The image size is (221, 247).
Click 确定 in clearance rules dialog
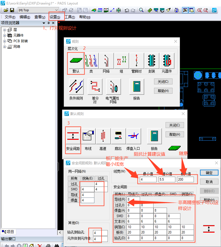[x=209, y=173]
